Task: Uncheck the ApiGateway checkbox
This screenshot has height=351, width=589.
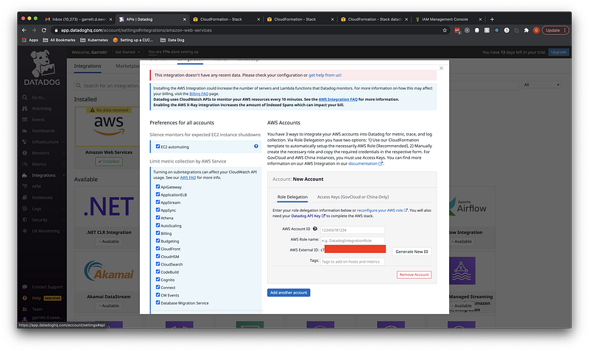Action: point(158,186)
